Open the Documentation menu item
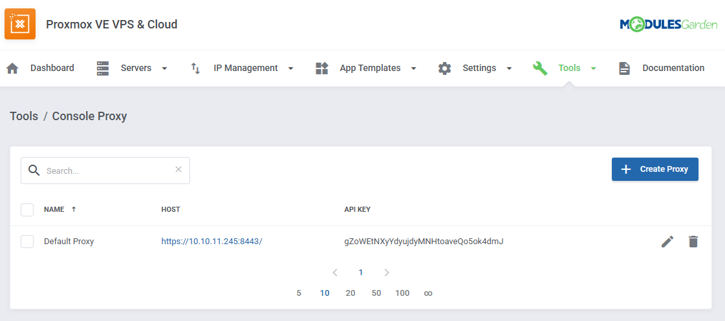 click(x=673, y=68)
